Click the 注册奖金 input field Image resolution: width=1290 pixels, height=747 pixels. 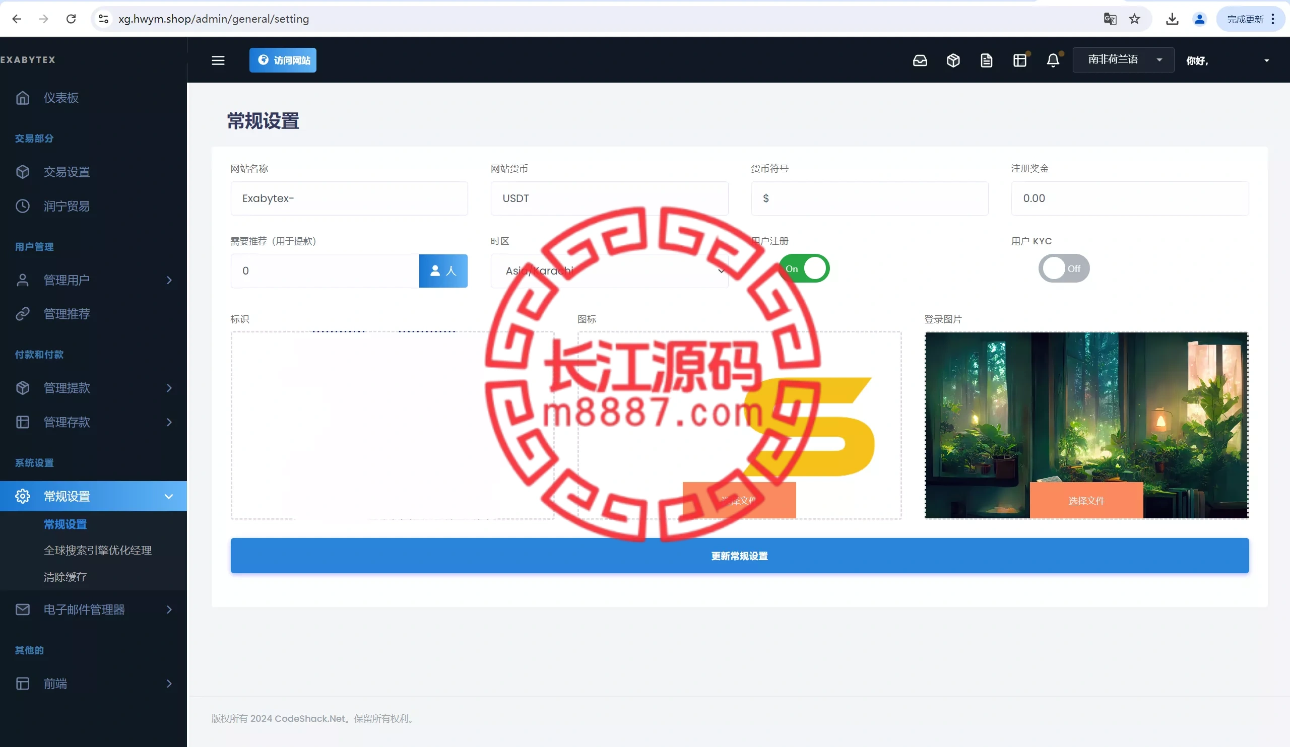[x=1130, y=198]
